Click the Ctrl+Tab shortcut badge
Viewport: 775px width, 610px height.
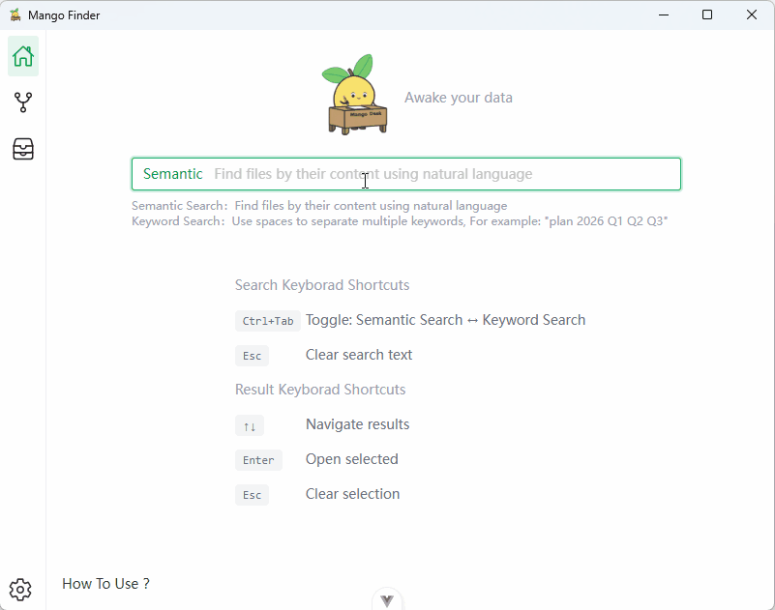pyautogui.click(x=267, y=320)
